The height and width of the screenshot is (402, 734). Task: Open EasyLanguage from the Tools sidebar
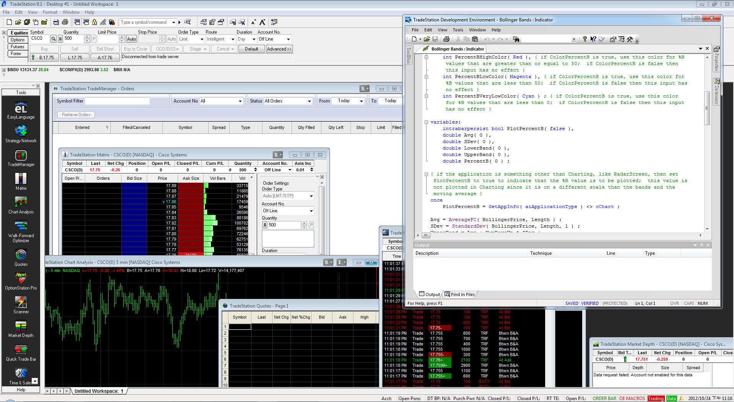pos(21,111)
